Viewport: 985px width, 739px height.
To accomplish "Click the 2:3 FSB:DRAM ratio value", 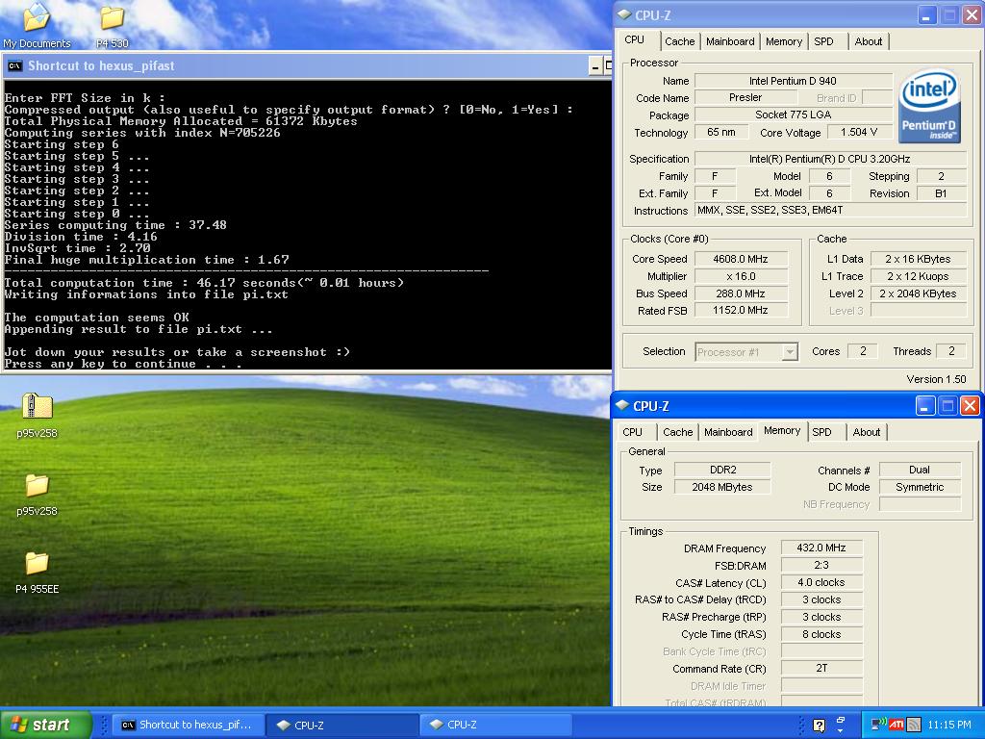I will [821, 565].
